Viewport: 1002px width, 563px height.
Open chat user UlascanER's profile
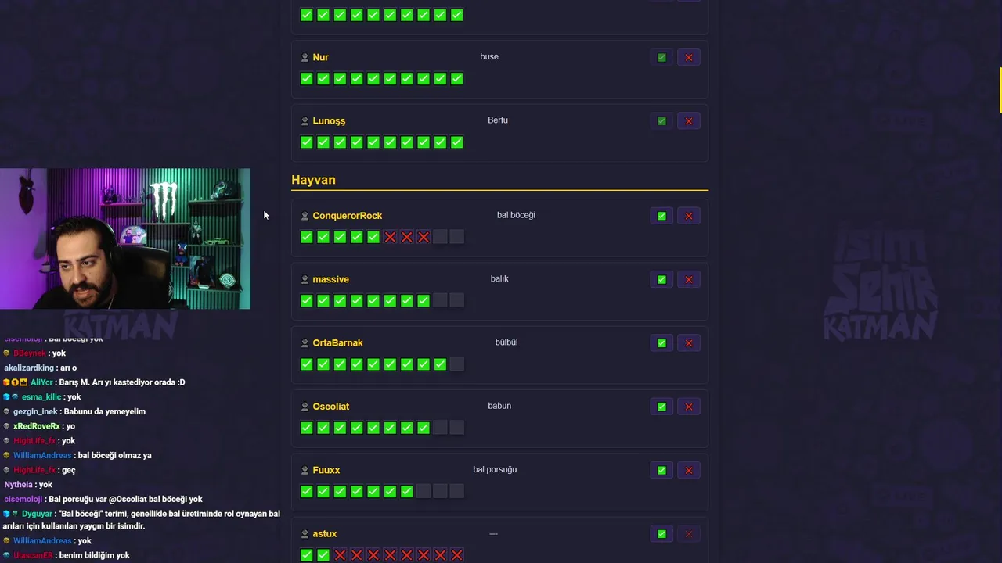(x=33, y=555)
